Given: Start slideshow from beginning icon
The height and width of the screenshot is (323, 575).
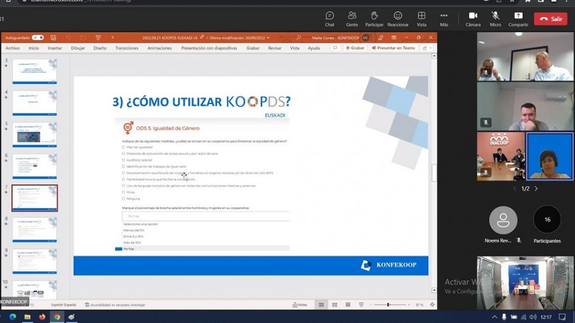Looking at the screenshot, I should click(x=98, y=38).
